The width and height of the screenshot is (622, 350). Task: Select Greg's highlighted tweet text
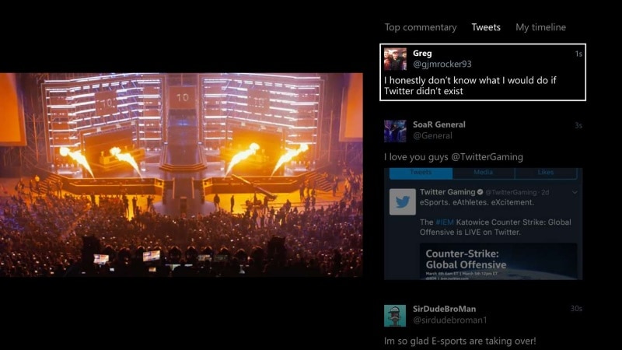click(x=470, y=86)
